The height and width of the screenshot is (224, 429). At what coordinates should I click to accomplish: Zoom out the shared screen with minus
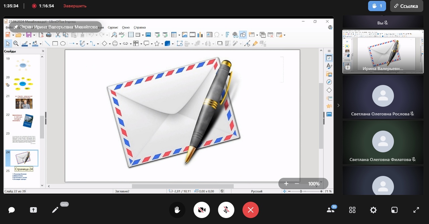pyautogui.click(x=297, y=183)
